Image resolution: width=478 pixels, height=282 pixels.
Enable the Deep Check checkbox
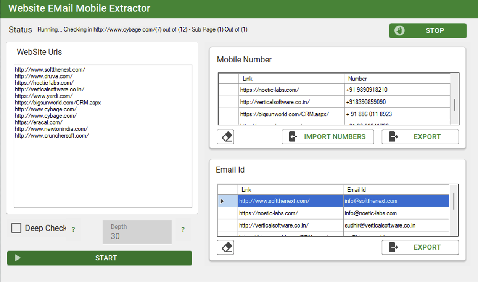point(16,228)
